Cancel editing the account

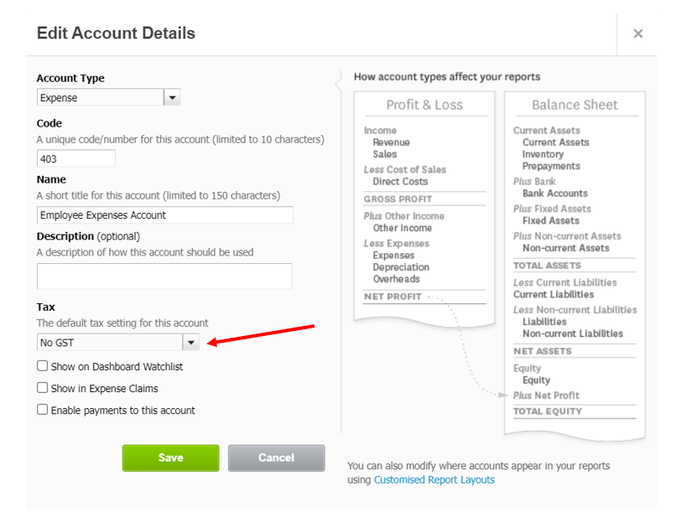pyautogui.click(x=276, y=457)
